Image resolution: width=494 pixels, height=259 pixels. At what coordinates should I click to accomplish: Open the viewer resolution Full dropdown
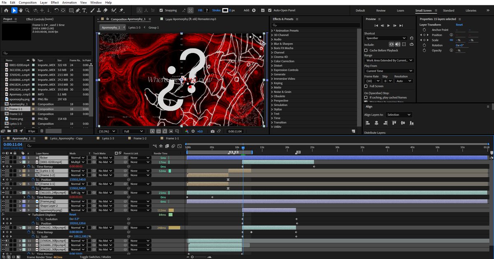click(x=133, y=131)
